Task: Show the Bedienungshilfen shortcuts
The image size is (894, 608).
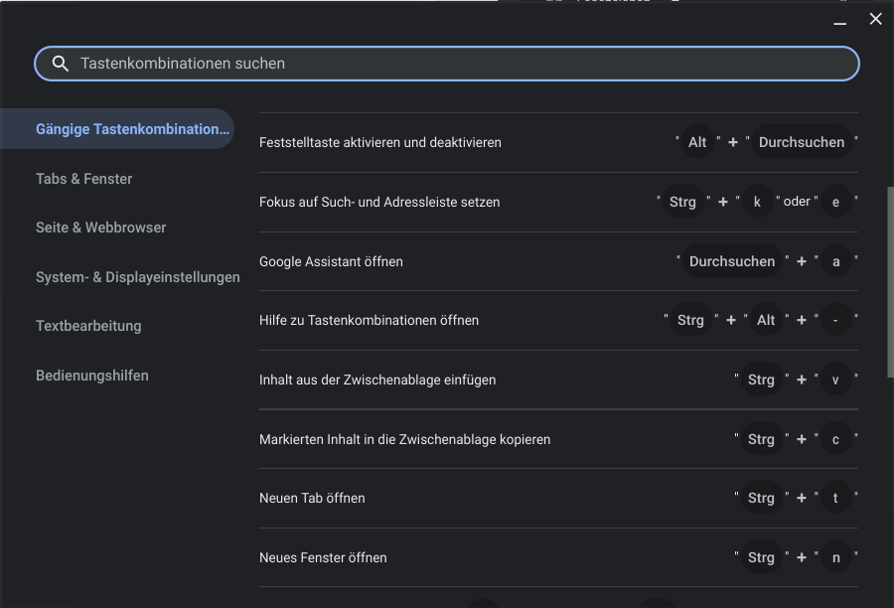Action: coord(92,376)
